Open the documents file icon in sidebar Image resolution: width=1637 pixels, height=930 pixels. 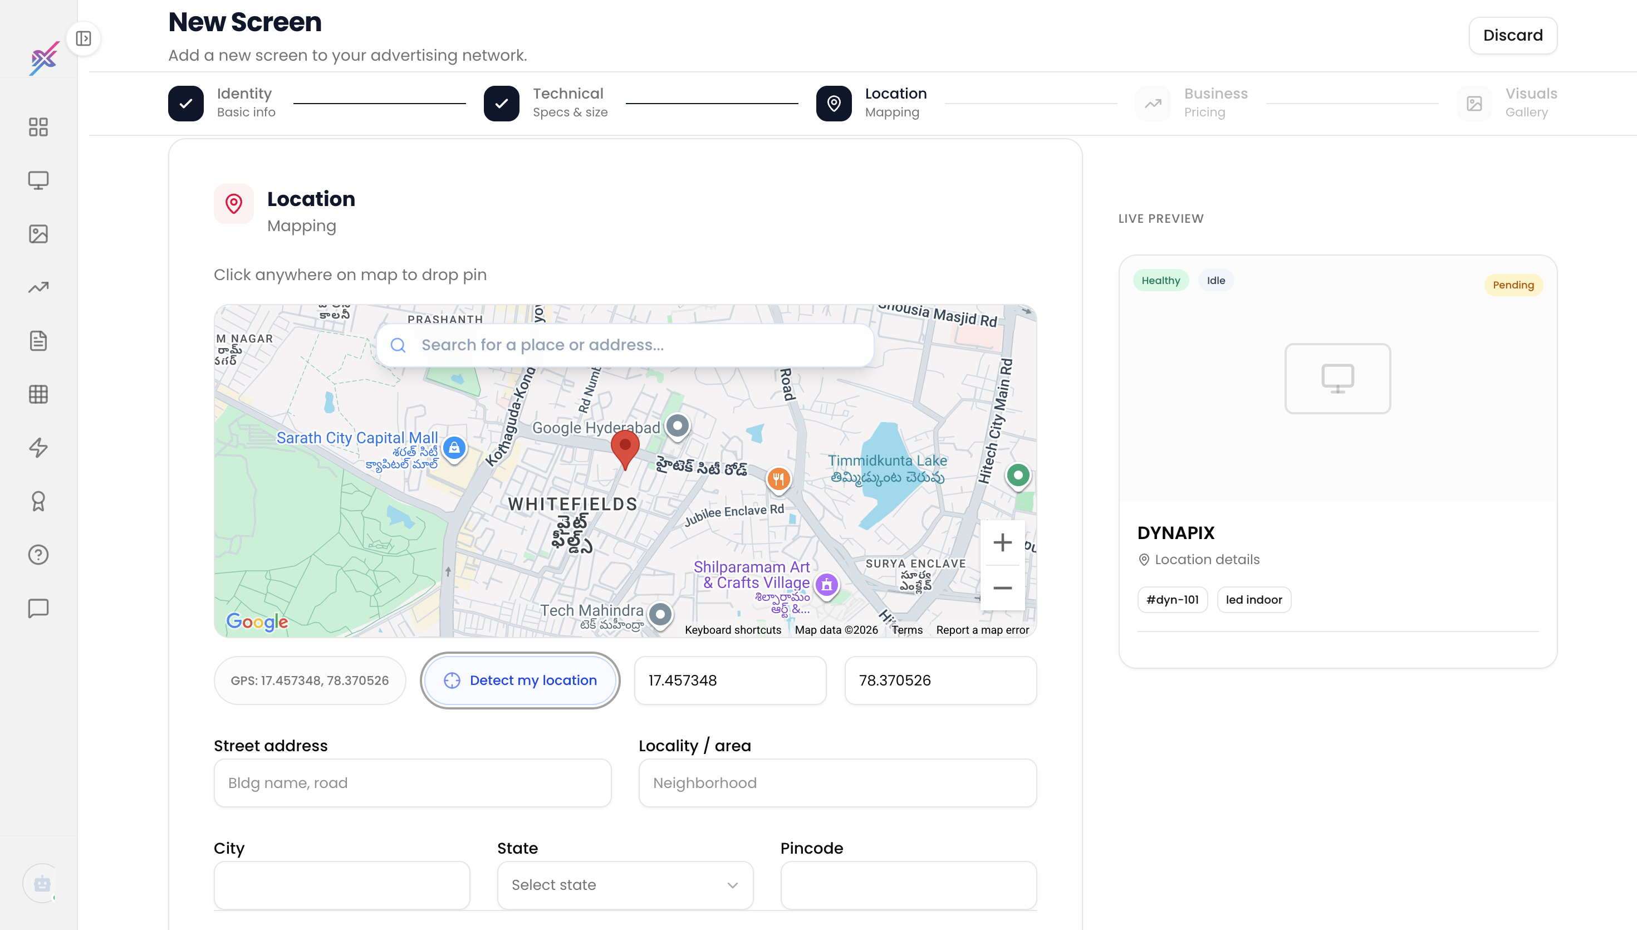(38, 341)
